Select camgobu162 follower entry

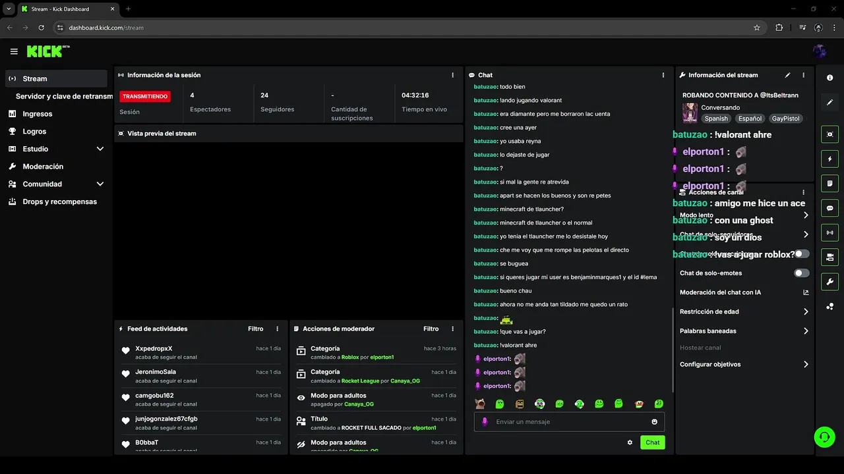pyautogui.click(x=201, y=400)
